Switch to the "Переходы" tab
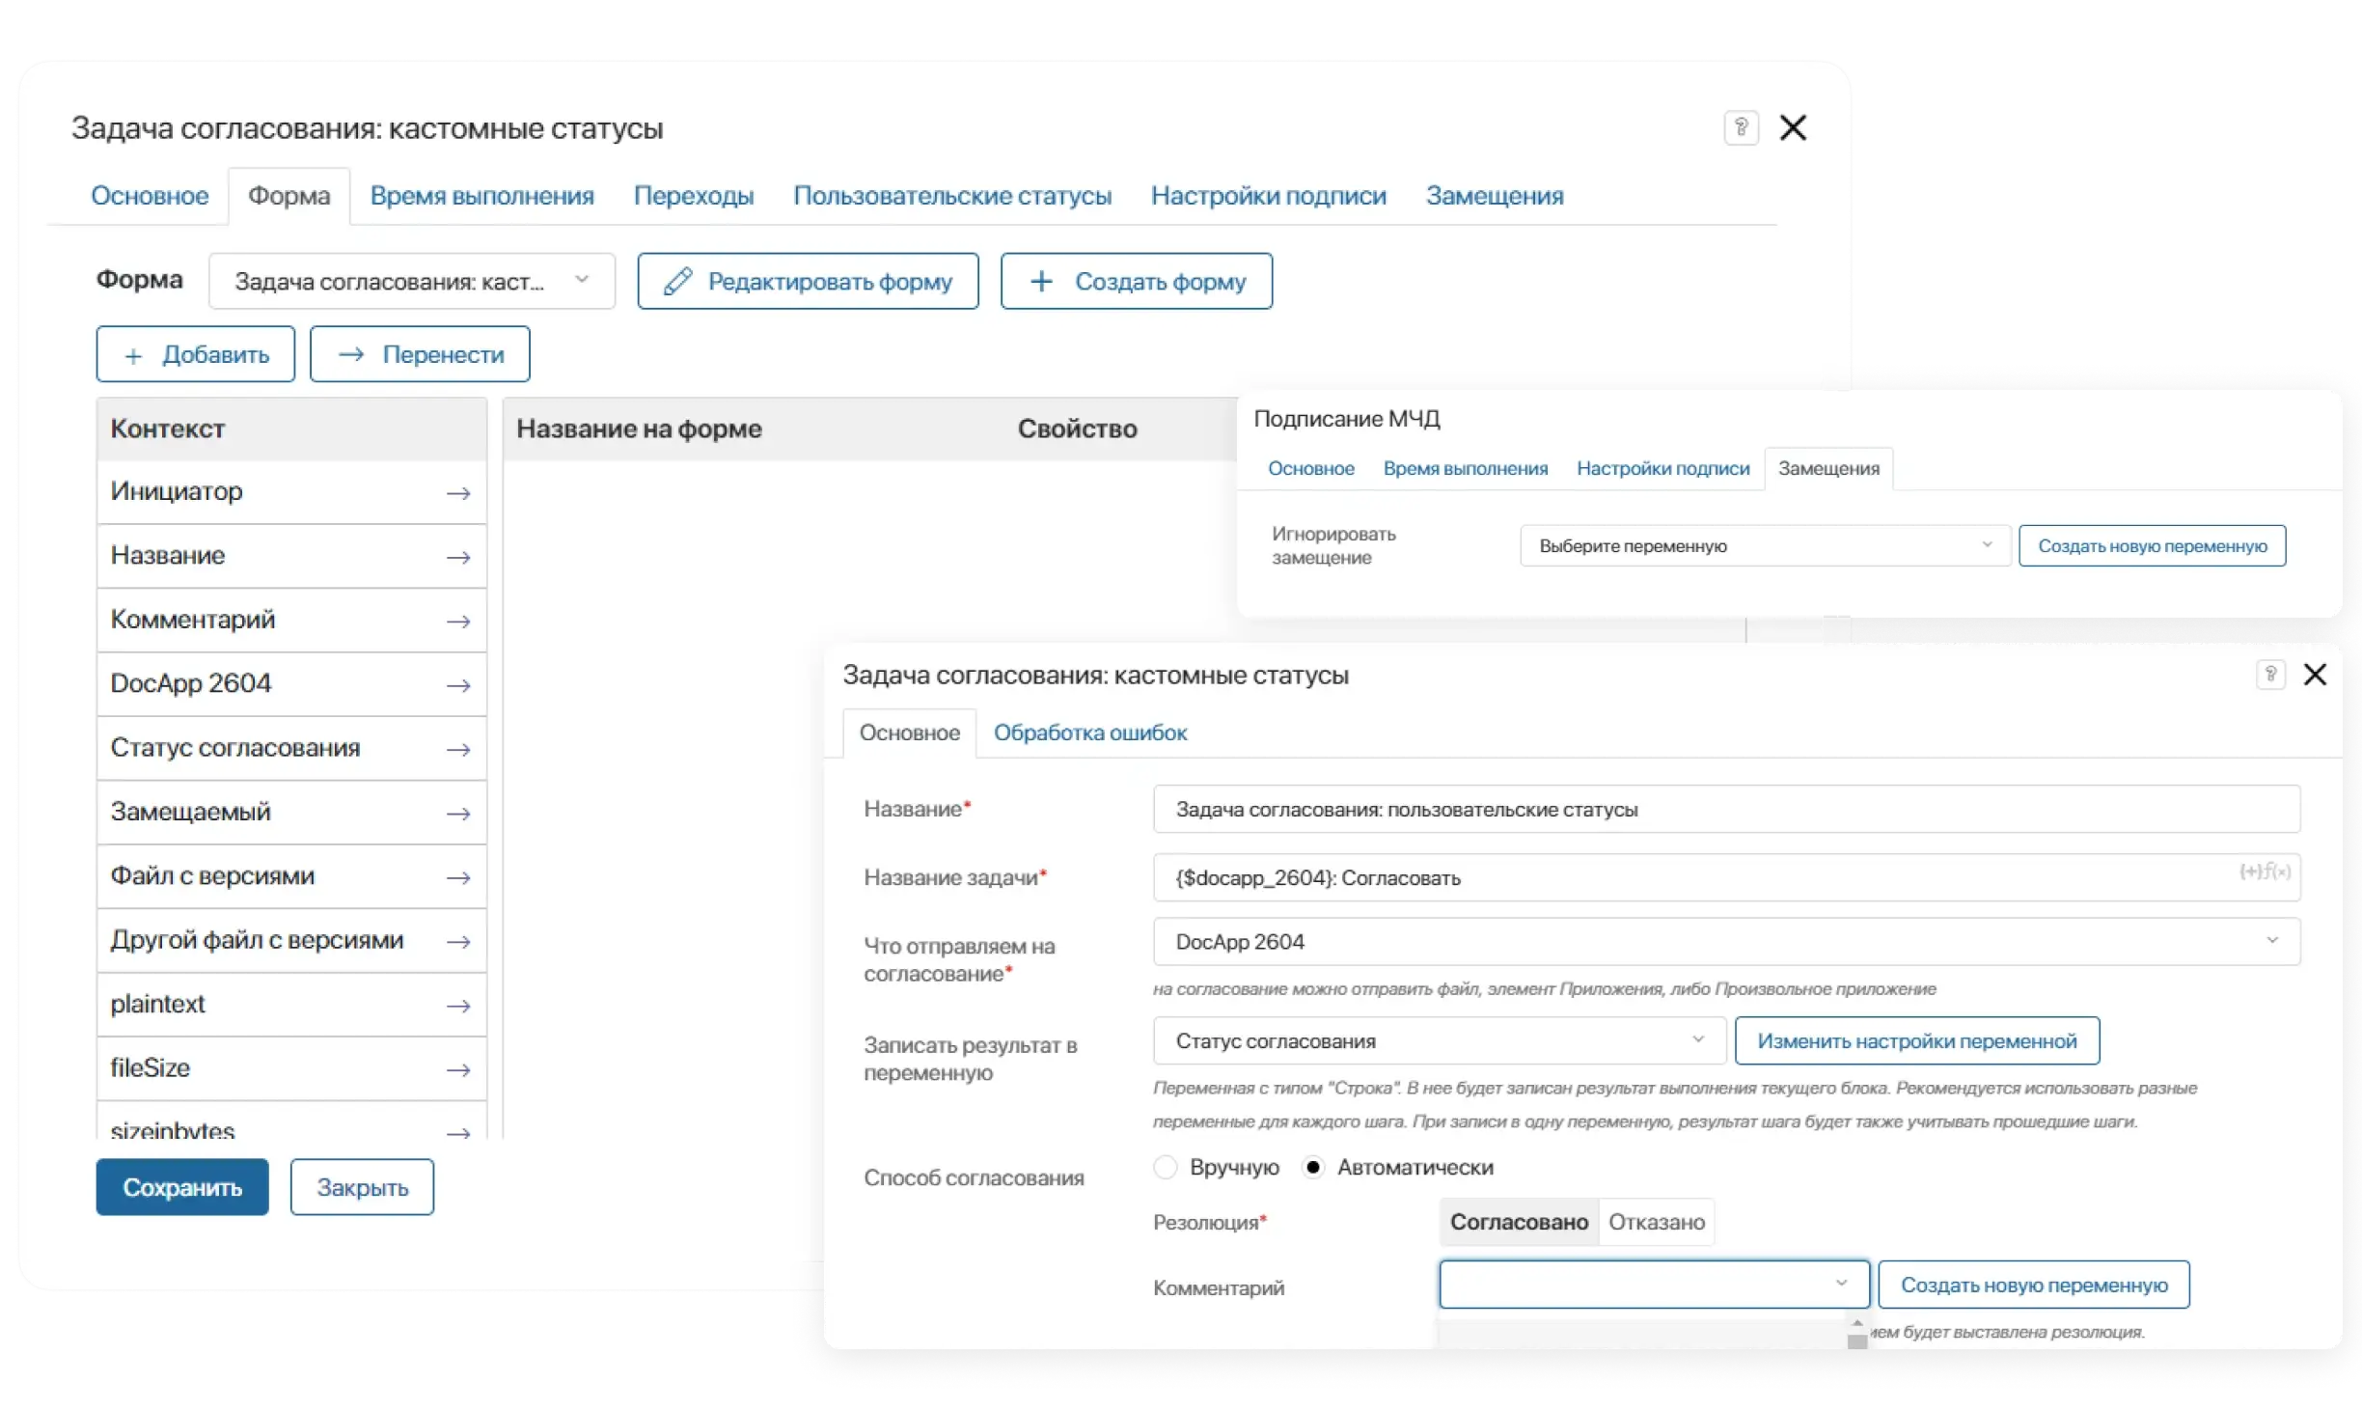2362x1411 pixels. pyautogui.click(x=694, y=195)
